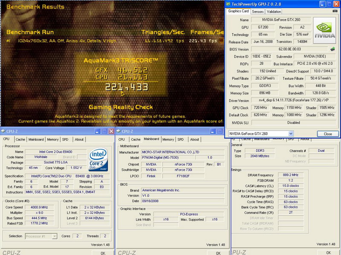Click the GPU-Z title bar app icon
The image size is (341, 255).
click(x=228, y=4)
